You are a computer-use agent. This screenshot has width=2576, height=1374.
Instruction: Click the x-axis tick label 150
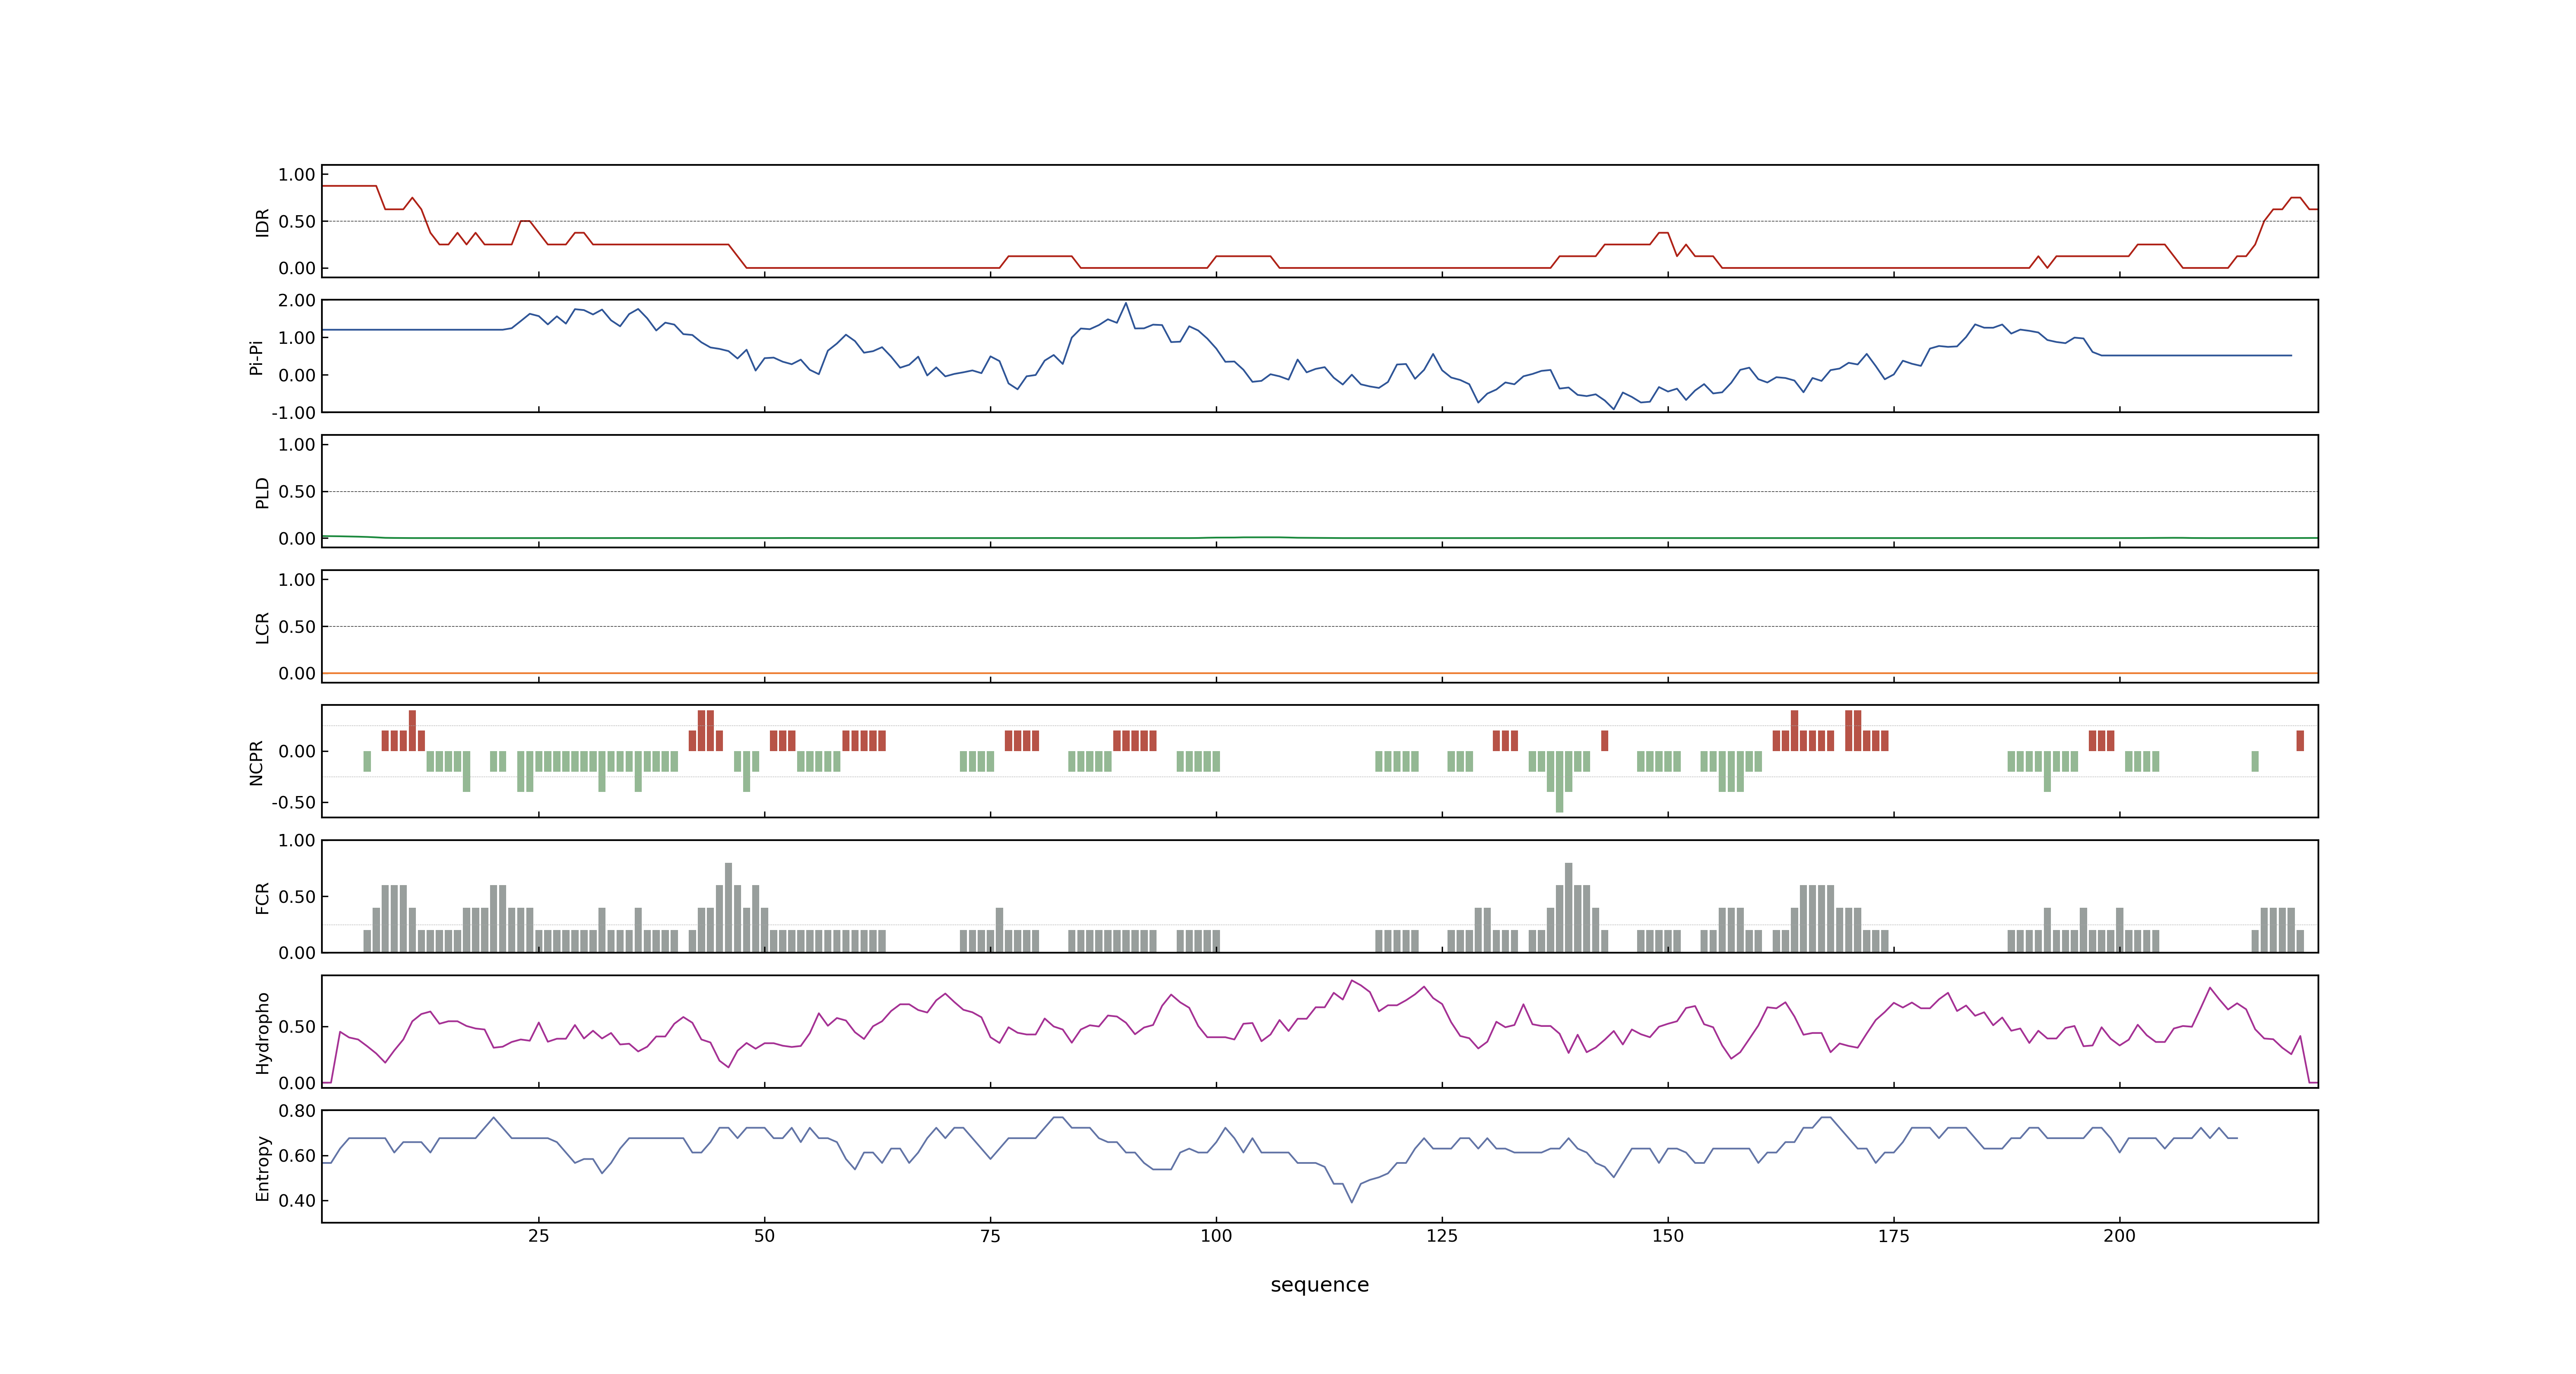(1668, 1235)
